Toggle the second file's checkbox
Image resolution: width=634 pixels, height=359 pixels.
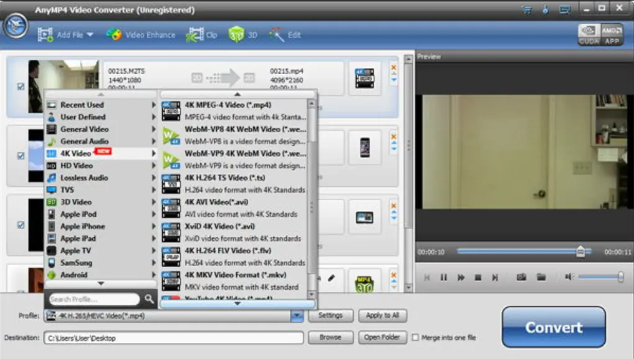tap(21, 156)
